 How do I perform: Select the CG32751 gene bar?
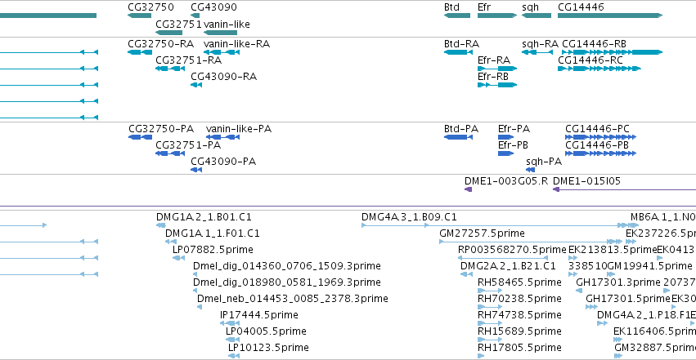(x=168, y=33)
